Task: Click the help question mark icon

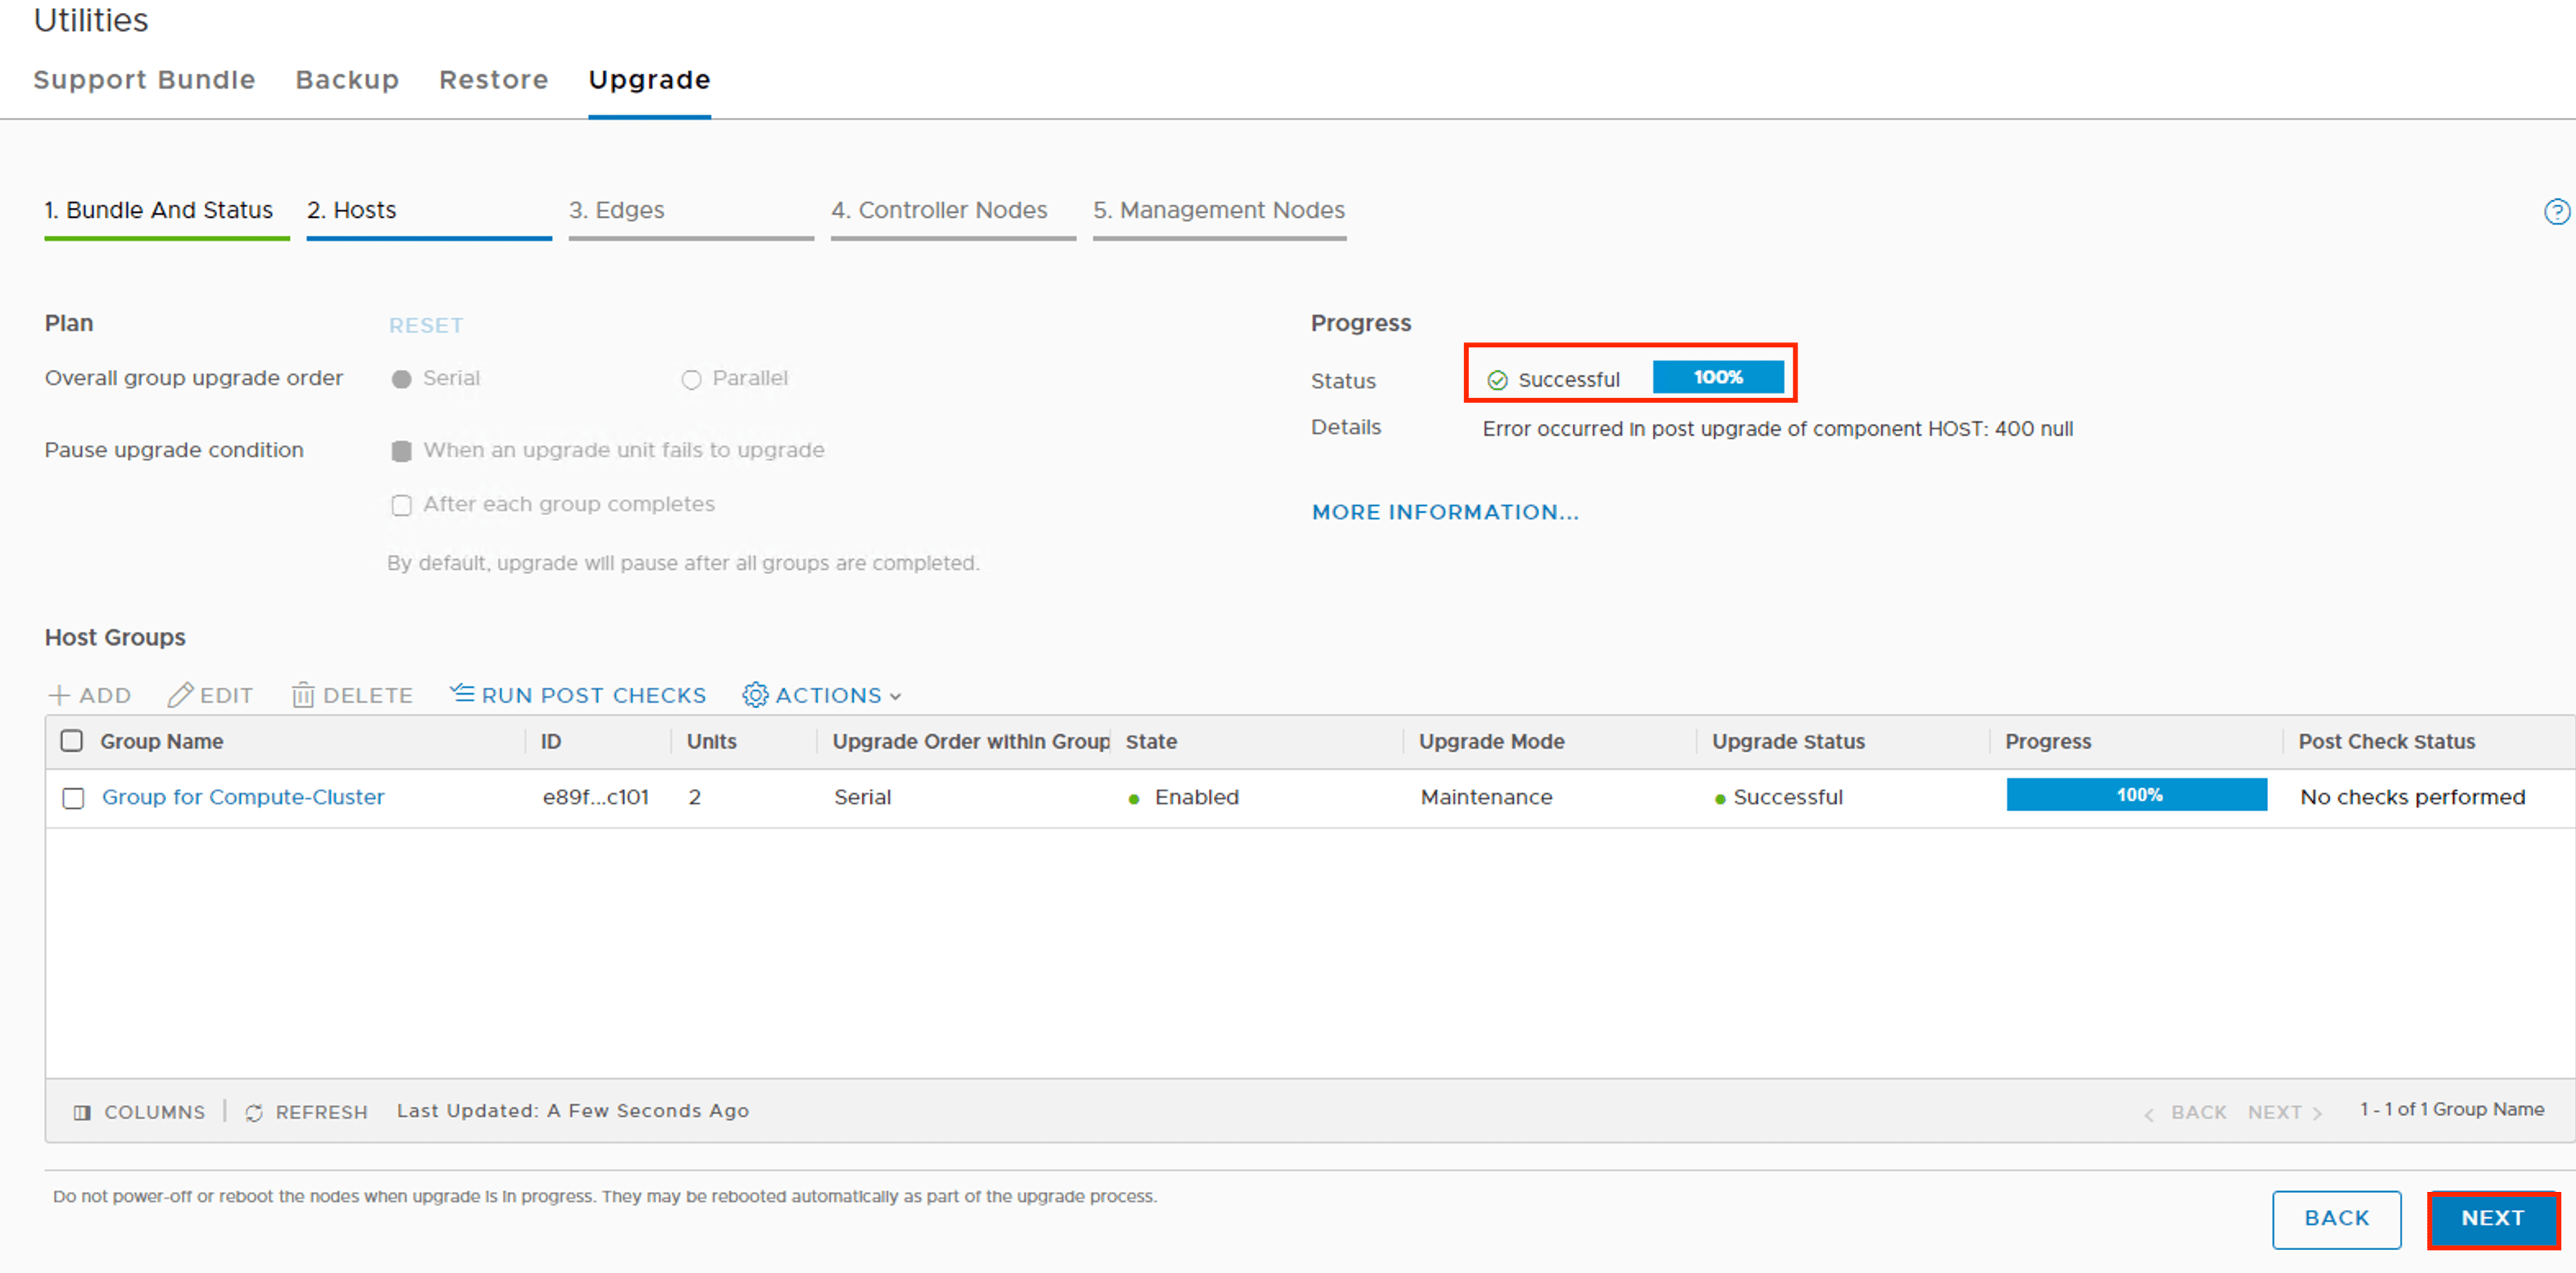Action: 2556,212
